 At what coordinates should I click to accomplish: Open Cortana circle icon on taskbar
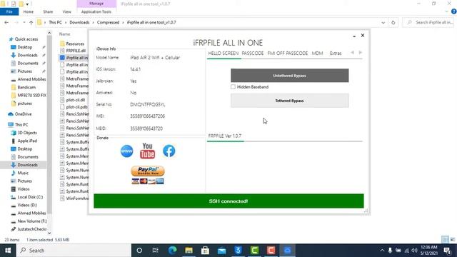[139, 251]
